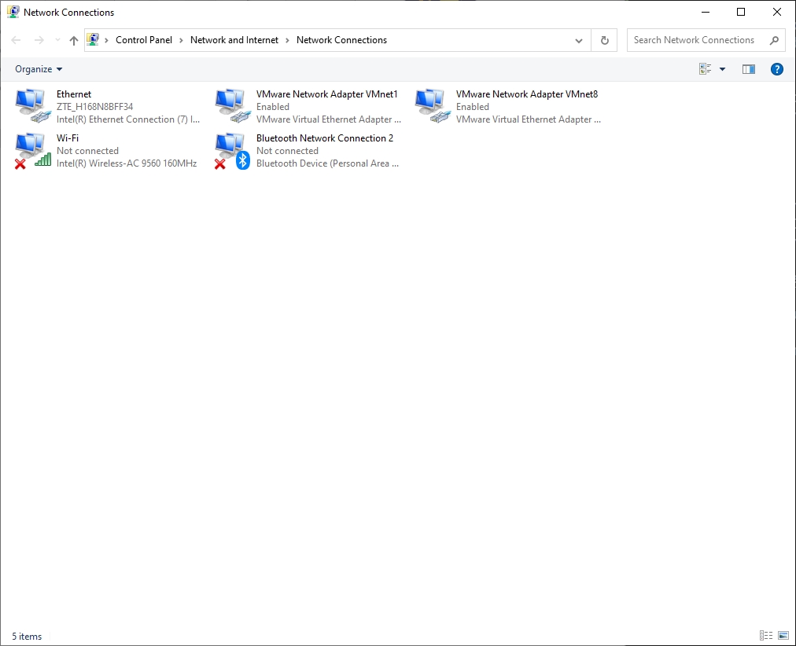Switch to Details view in status bar
The width and height of the screenshot is (796, 646).
coord(766,635)
